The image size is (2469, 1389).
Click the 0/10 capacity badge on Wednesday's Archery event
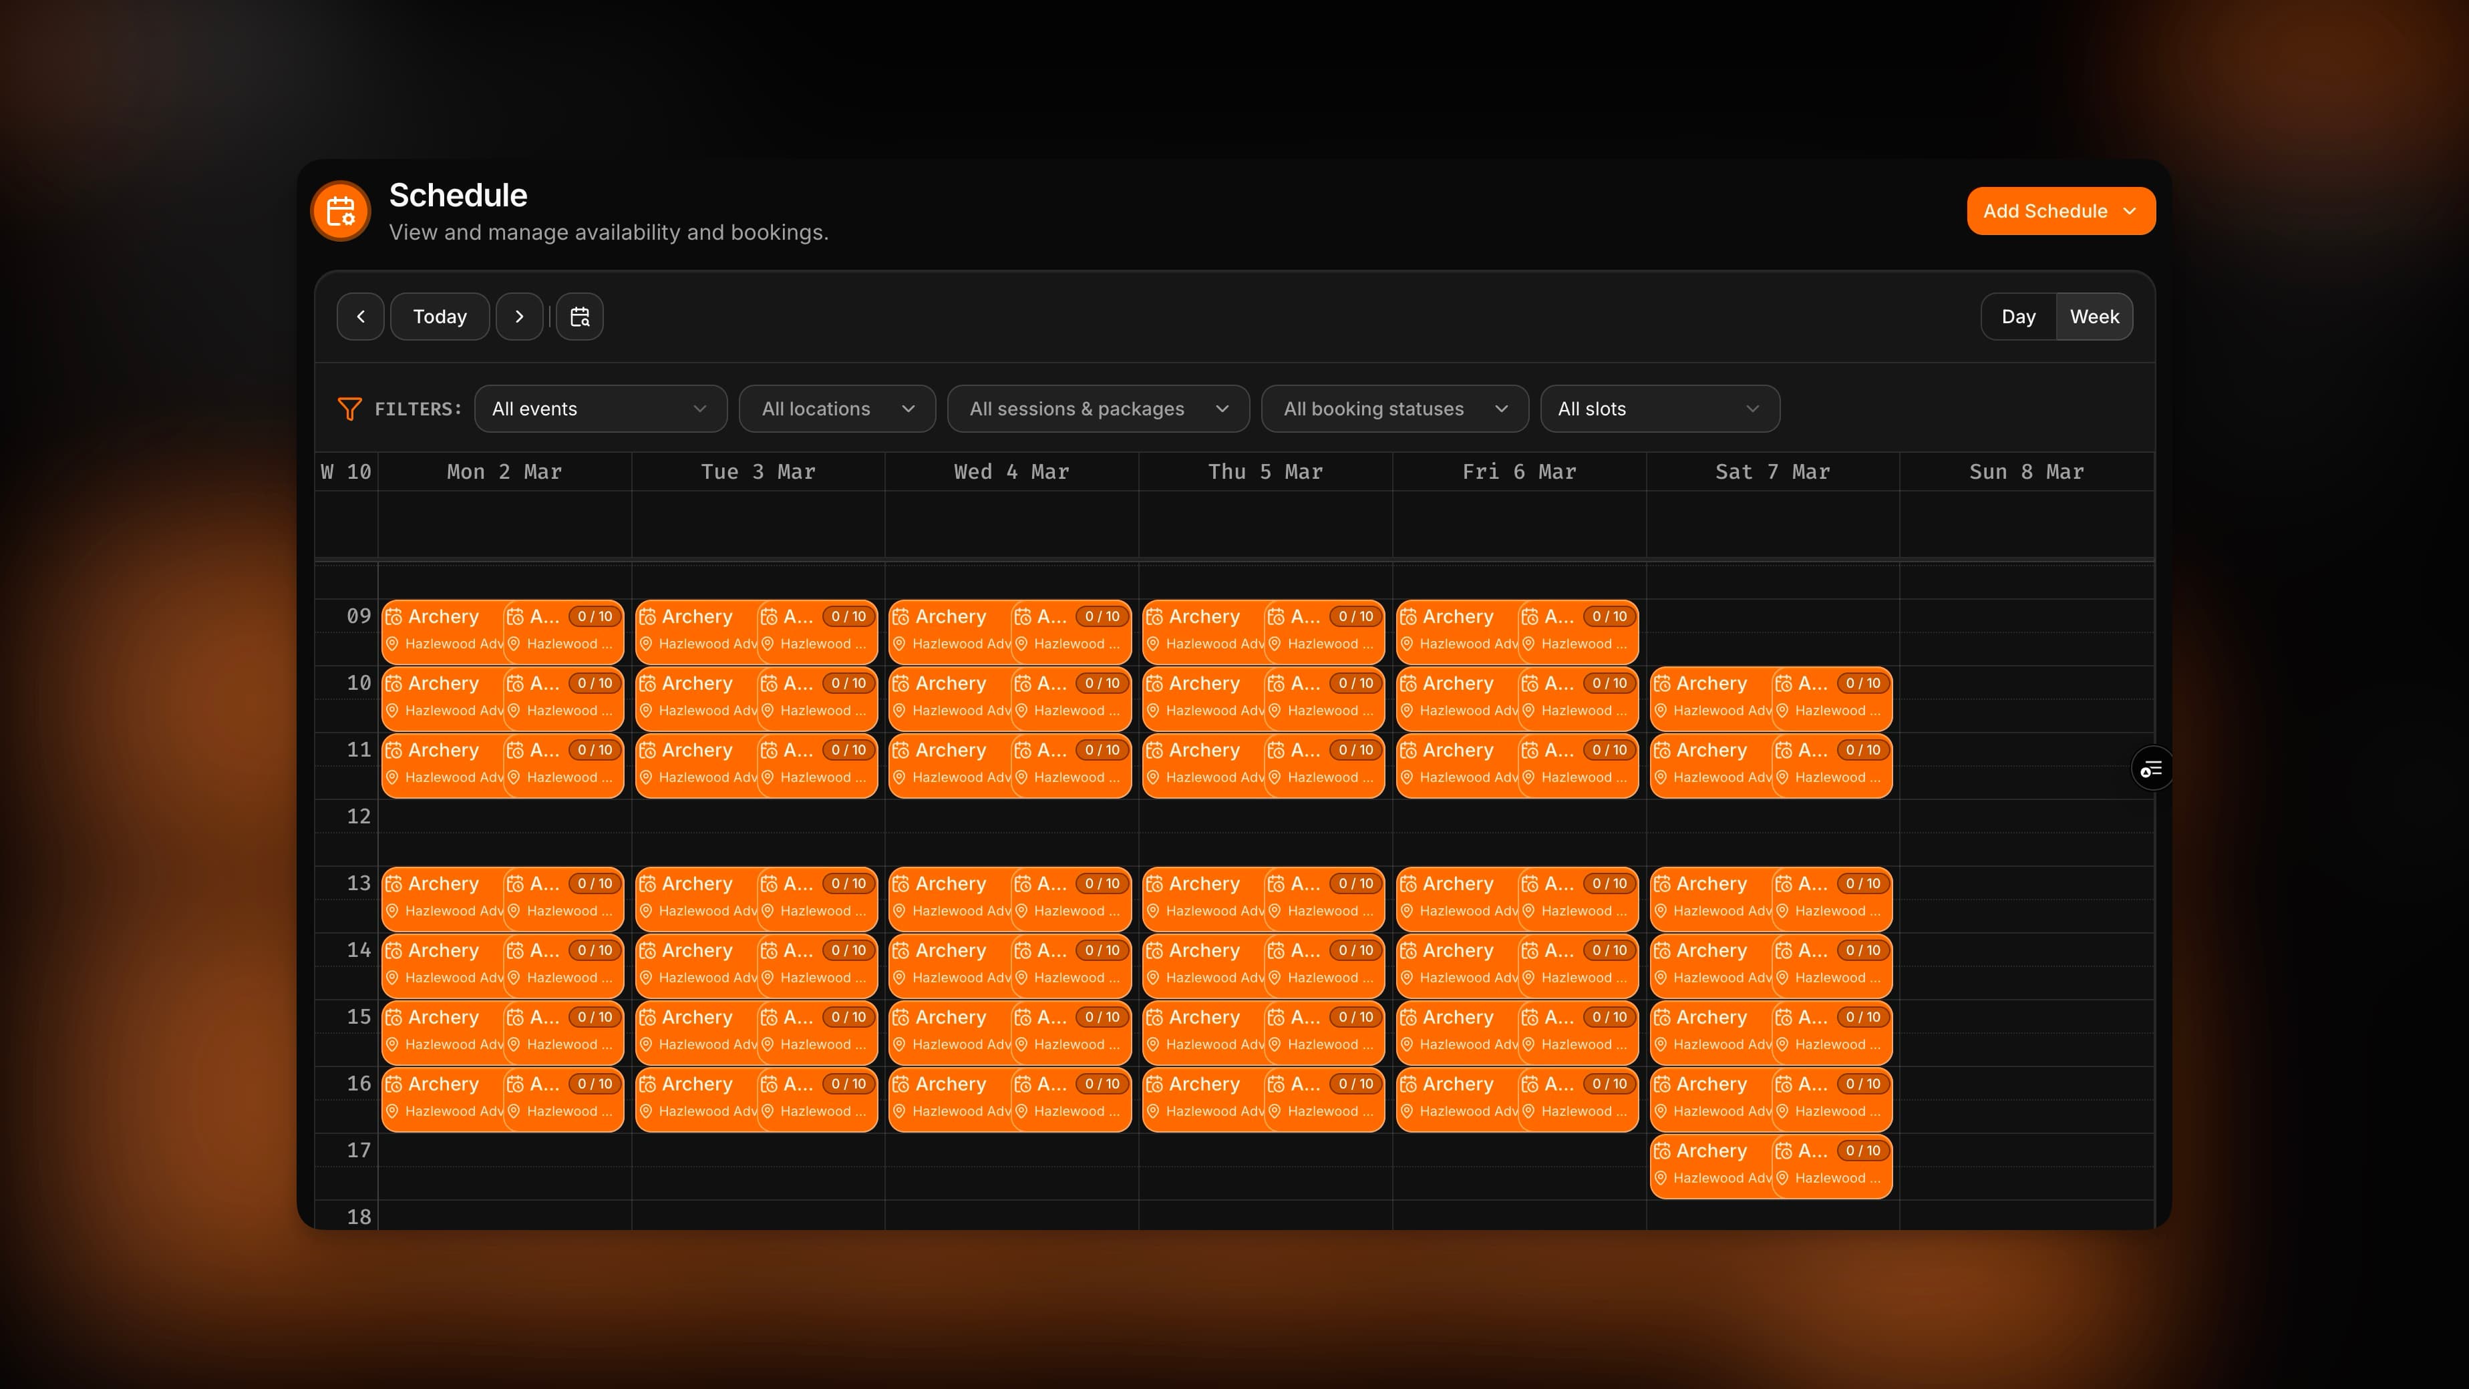coord(1102,616)
